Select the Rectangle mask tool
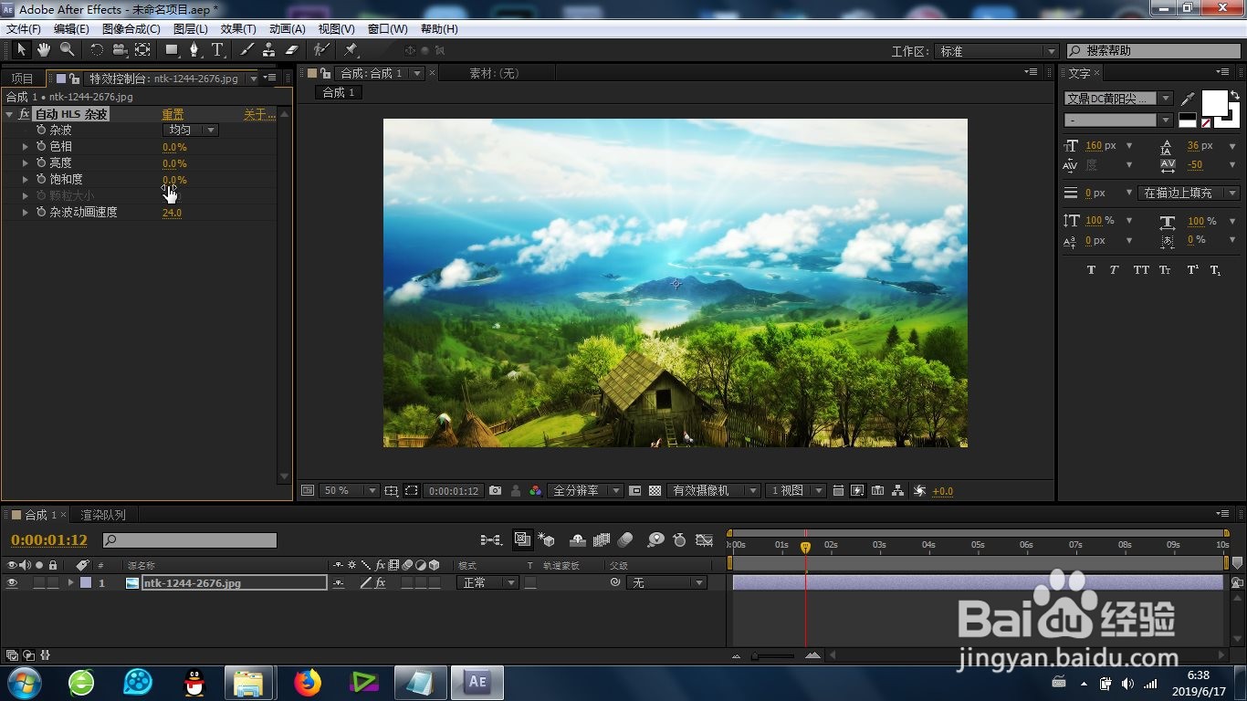 (172, 50)
